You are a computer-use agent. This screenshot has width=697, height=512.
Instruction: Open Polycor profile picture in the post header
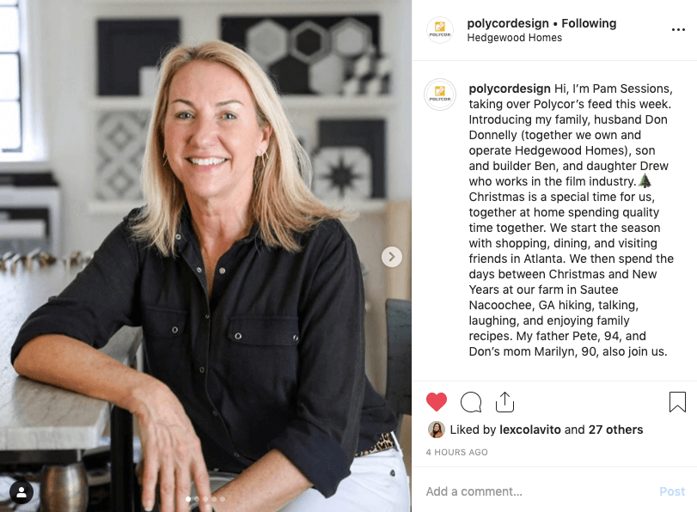coord(440,30)
